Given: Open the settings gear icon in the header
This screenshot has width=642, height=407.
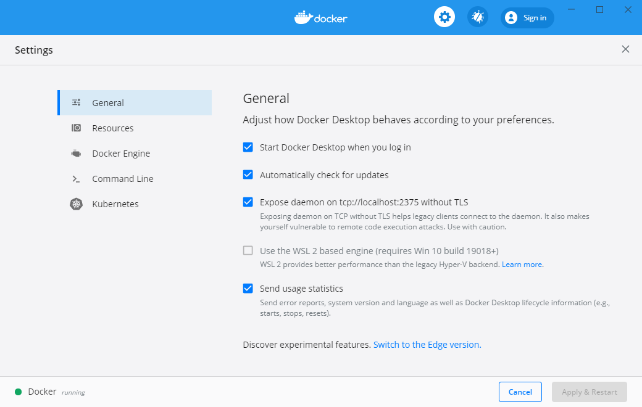Looking at the screenshot, I should tap(444, 17).
